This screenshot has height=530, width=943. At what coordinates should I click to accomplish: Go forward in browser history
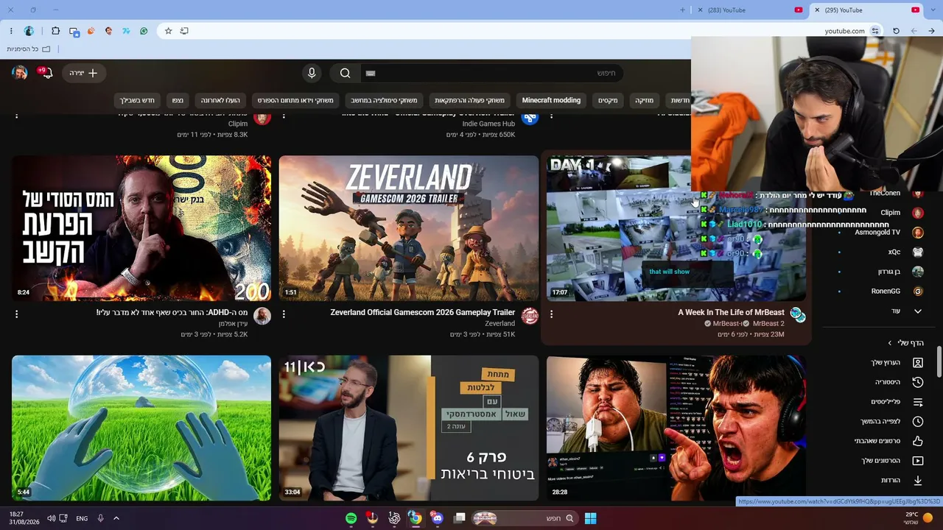point(914,31)
